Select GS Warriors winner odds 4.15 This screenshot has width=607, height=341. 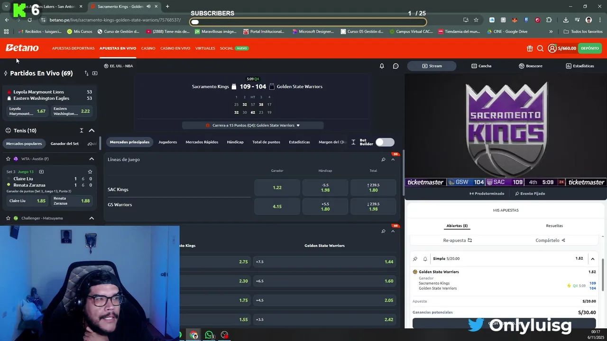[277, 206]
